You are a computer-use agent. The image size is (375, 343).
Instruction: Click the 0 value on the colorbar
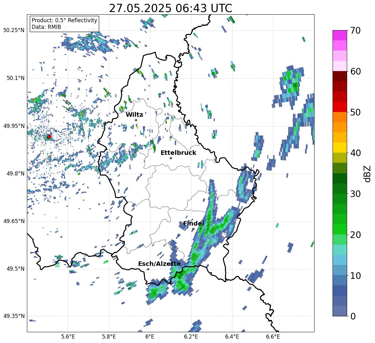click(x=353, y=316)
